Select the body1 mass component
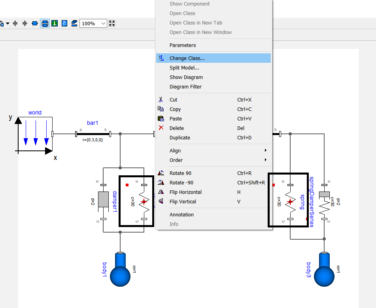376x308 pixels. [120, 269]
